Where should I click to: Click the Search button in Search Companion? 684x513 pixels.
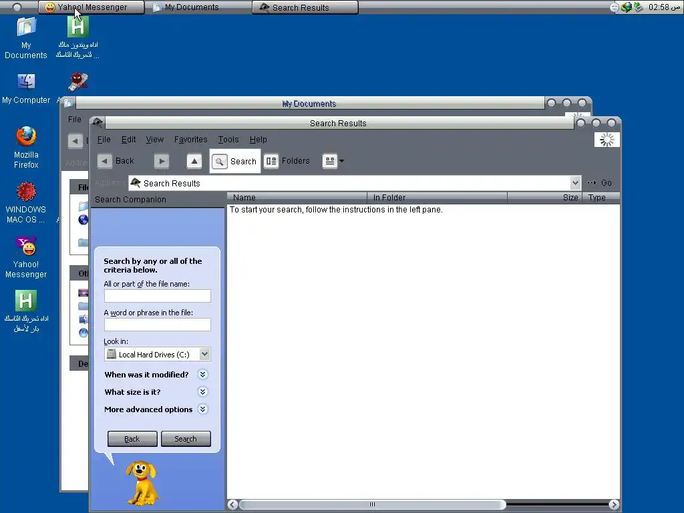coord(186,439)
